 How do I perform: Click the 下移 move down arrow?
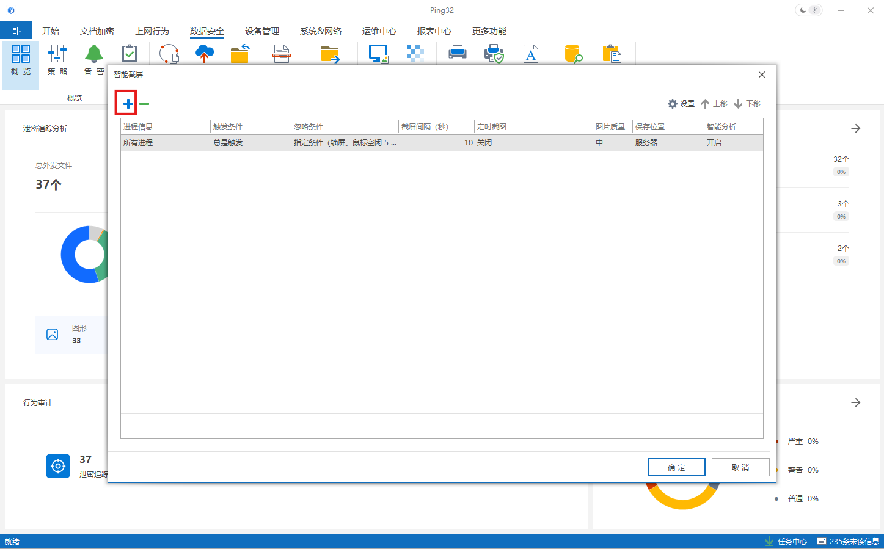coord(747,104)
